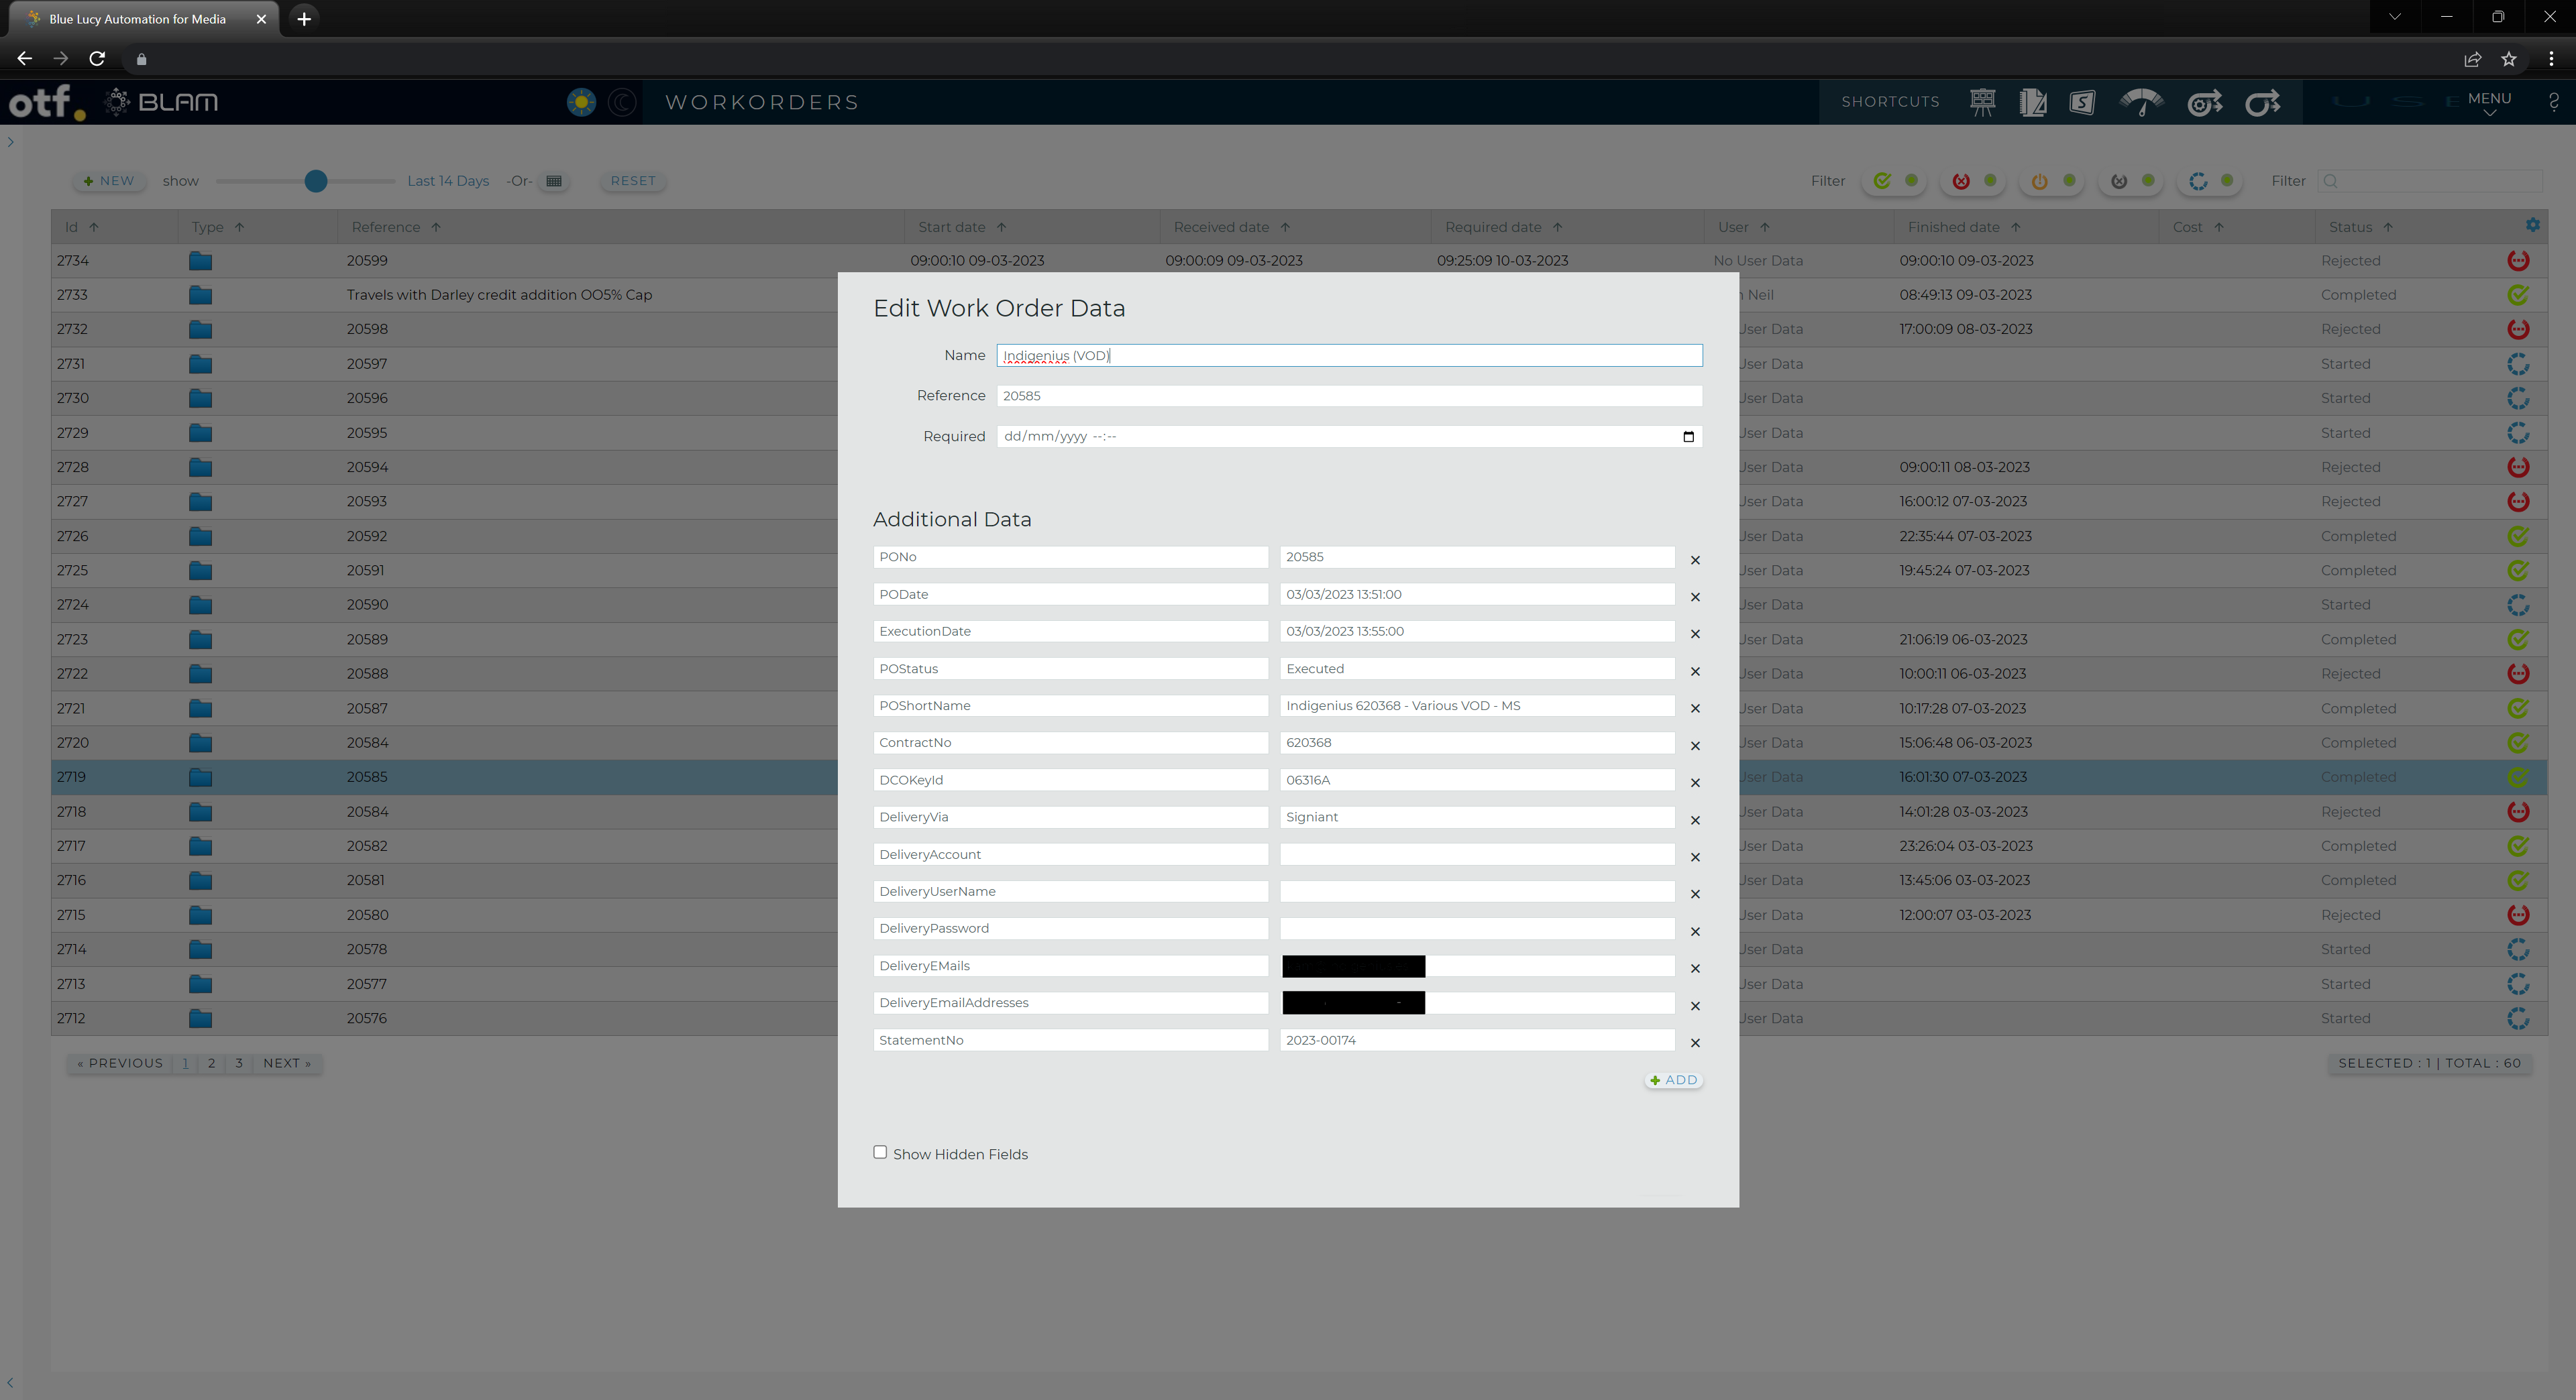Open the help question mark icon
The height and width of the screenshot is (1400, 2576).
[2553, 102]
